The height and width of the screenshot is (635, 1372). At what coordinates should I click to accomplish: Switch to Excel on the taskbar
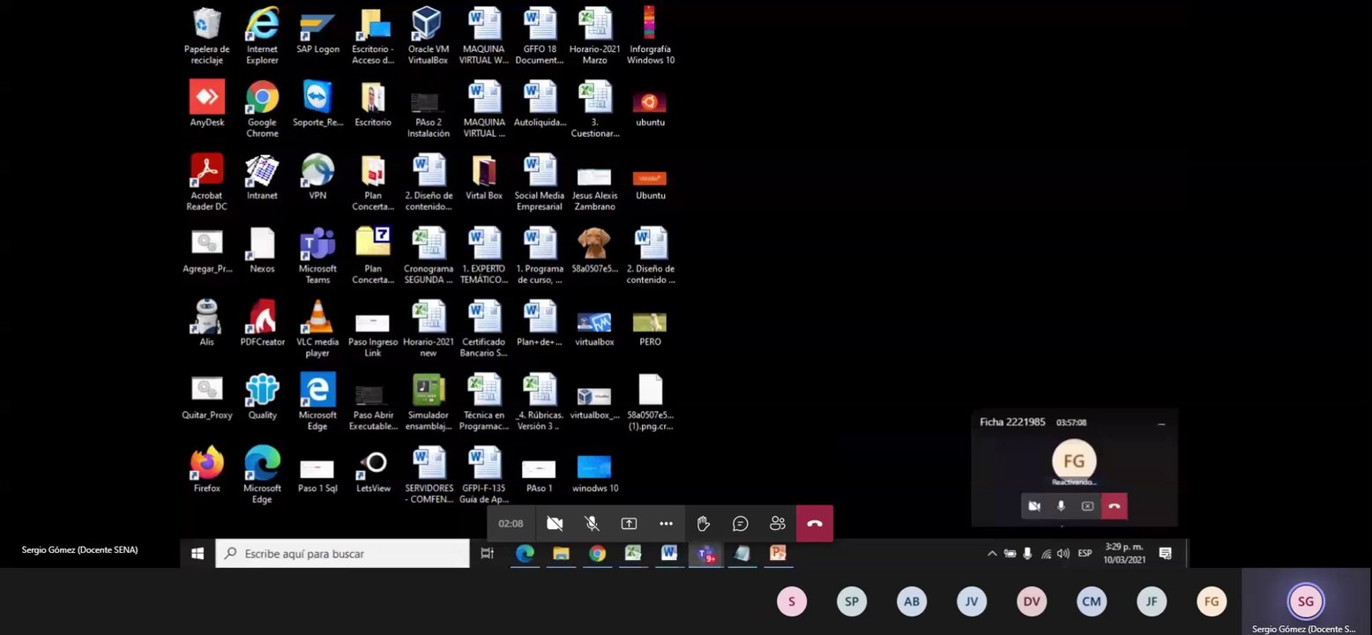pos(633,554)
